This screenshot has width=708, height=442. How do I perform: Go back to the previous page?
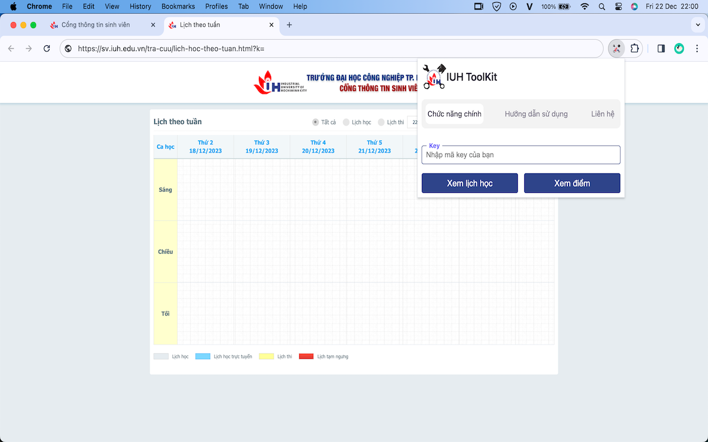(x=11, y=49)
